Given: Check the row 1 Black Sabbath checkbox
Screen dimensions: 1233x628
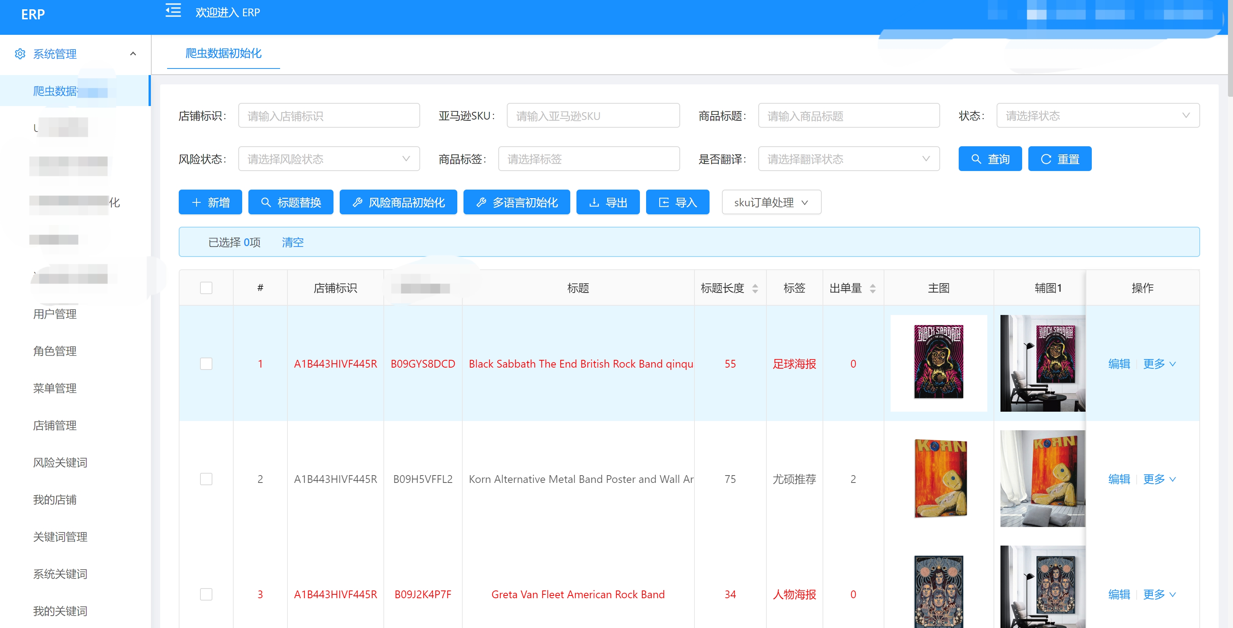Looking at the screenshot, I should (206, 364).
